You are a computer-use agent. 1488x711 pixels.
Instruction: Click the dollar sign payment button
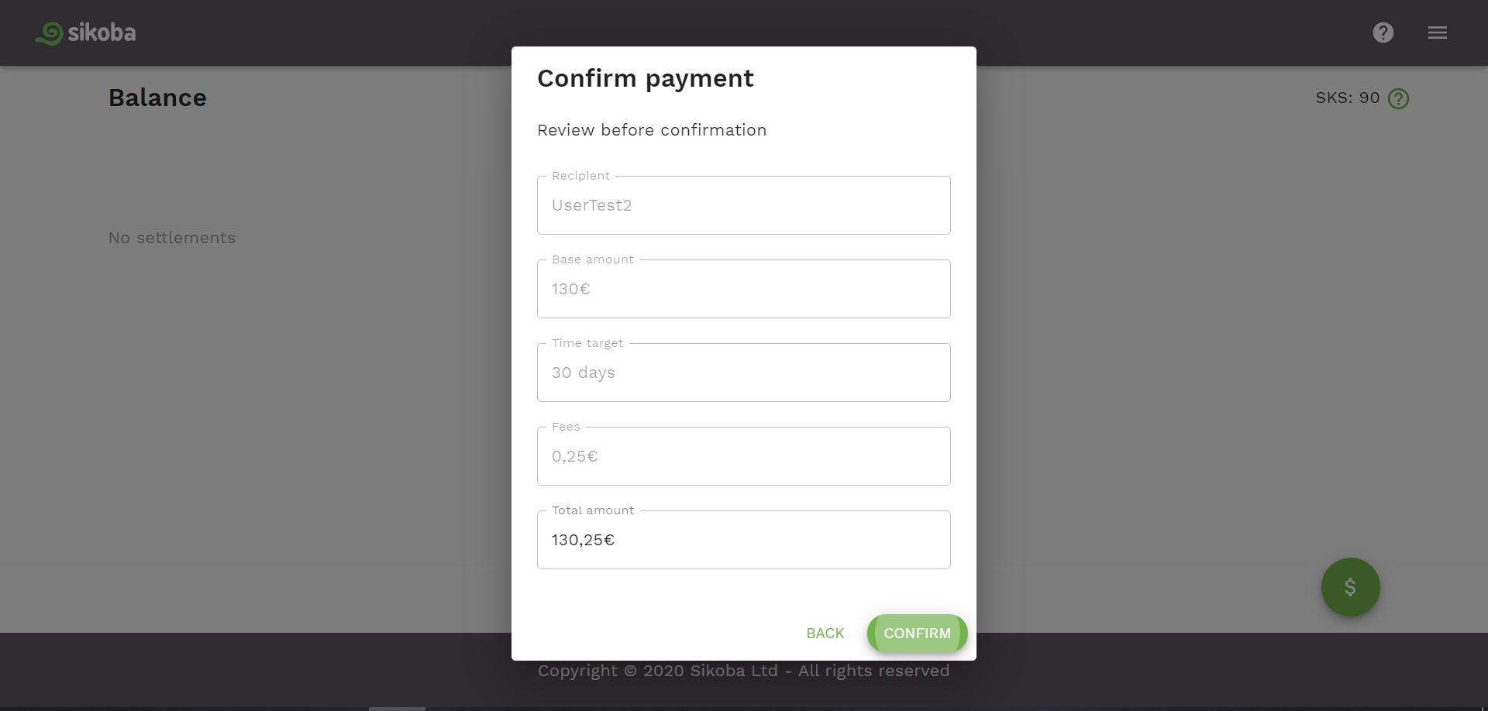point(1350,587)
